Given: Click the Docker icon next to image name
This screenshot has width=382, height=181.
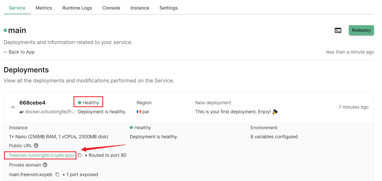Looking at the screenshot, I should point(22,112).
